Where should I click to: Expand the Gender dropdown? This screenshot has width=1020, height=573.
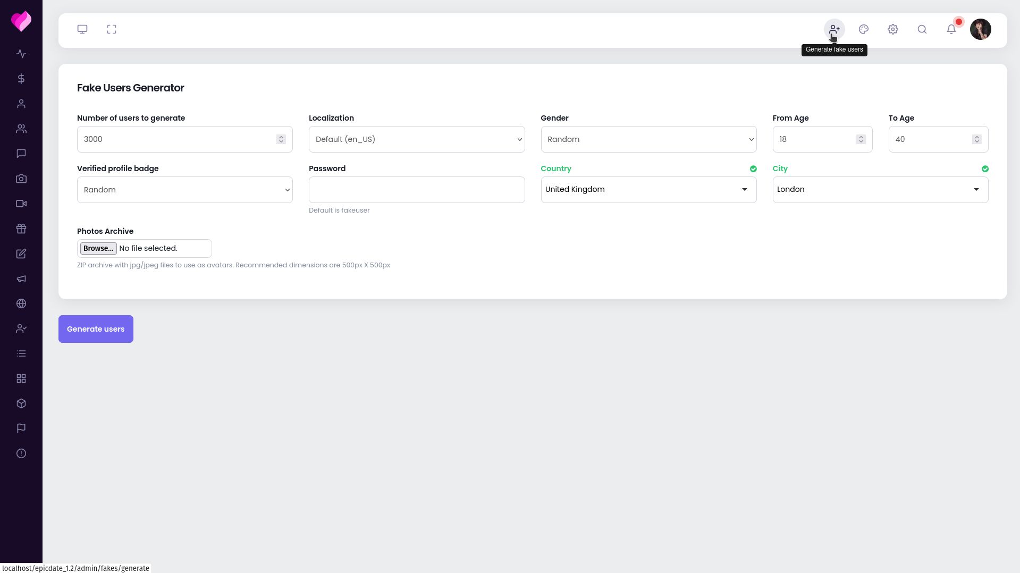click(648, 139)
